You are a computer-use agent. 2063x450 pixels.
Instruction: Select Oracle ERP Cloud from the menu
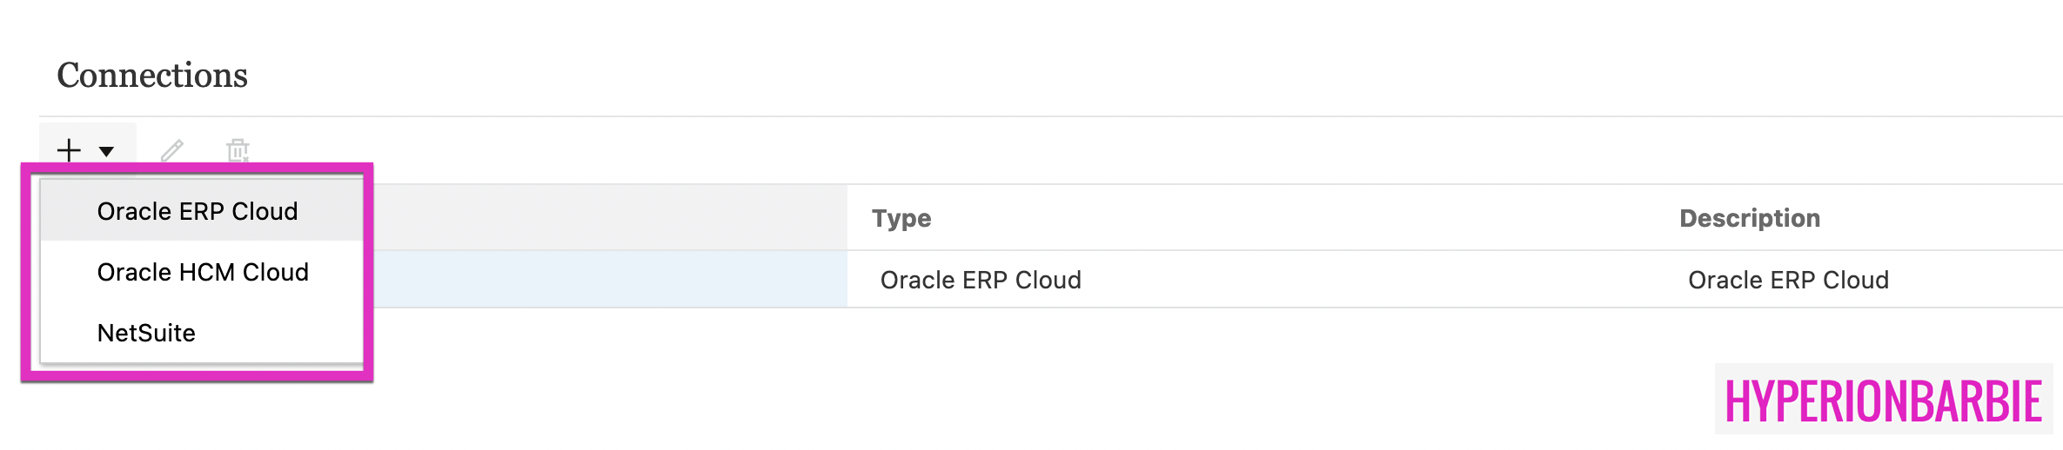[198, 211]
